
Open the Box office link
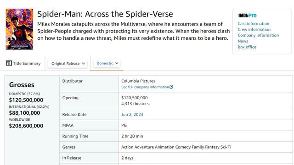pos(247,47)
